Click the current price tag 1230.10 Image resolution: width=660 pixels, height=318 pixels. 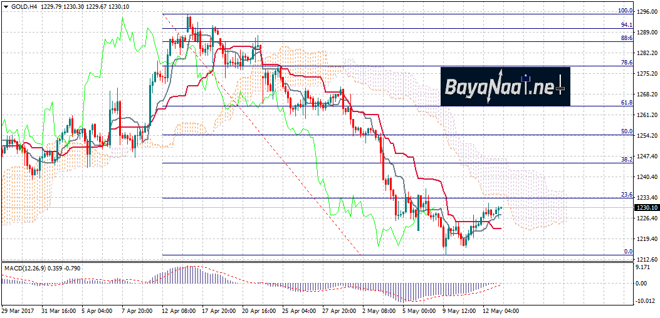tap(646, 207)
